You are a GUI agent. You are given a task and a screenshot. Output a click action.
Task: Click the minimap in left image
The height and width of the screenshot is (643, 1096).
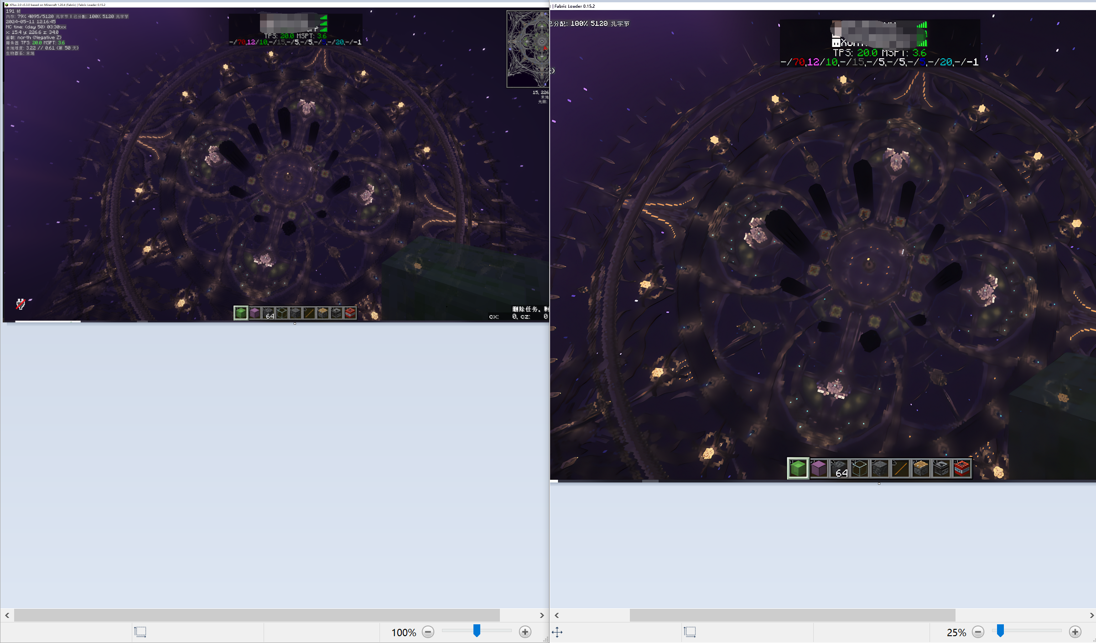pos(528,49)
